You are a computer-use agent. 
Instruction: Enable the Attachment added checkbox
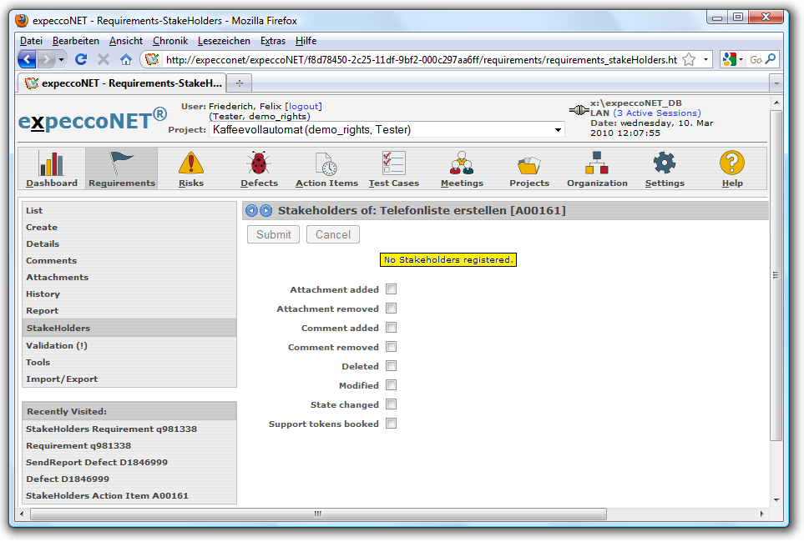point(391,289)
